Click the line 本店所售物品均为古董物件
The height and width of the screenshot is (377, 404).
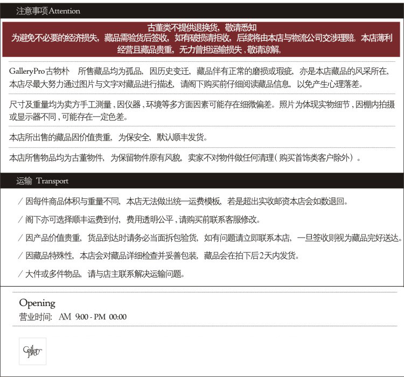(x=185, y=158)
